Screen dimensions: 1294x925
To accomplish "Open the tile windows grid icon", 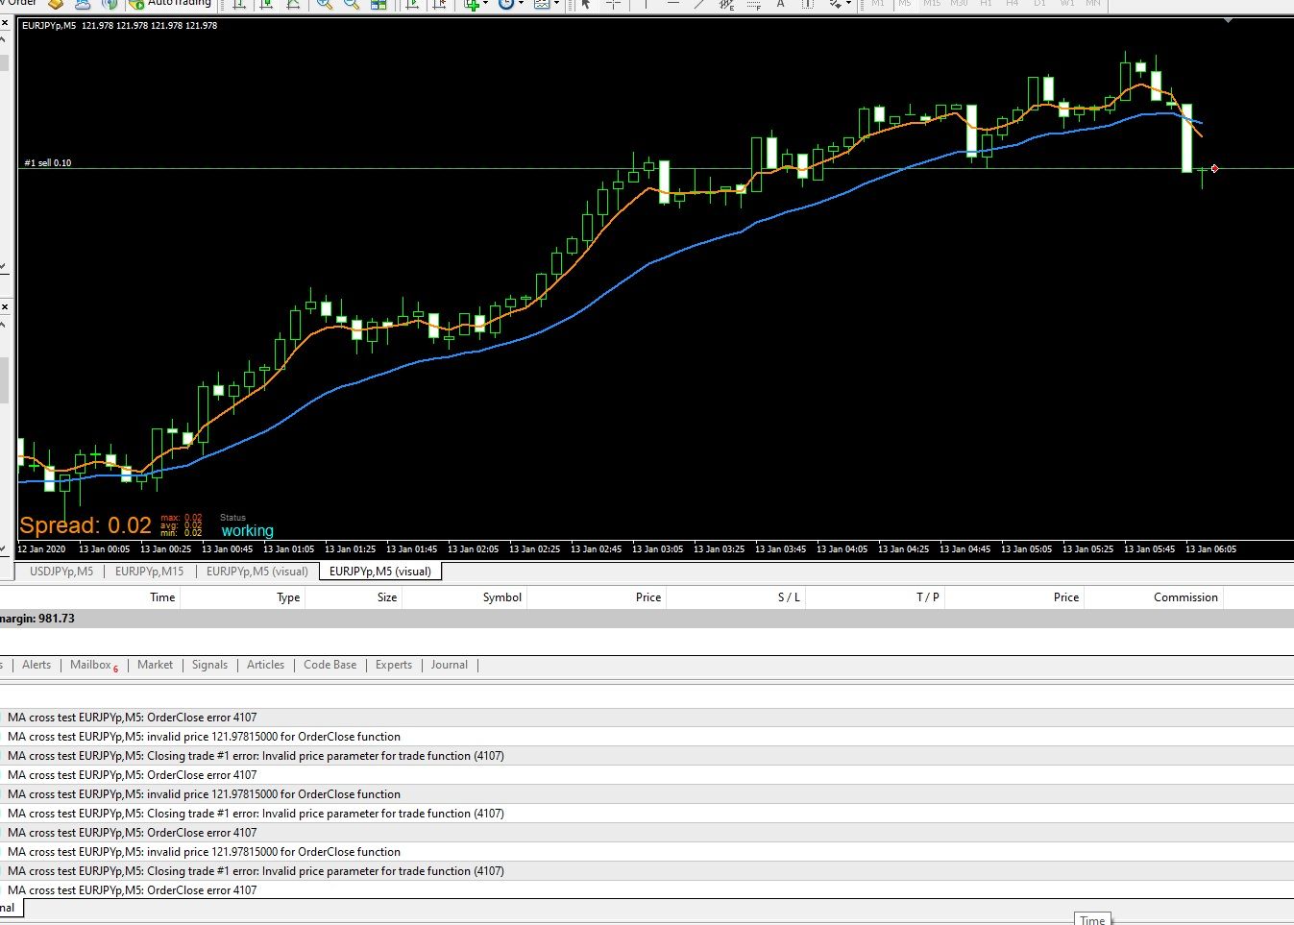I will [x=378, y=4].
